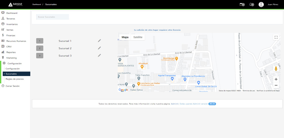Click Cerrar Sesión to log out
Viewport: 284px width, 138px height.
coord(12,86)
